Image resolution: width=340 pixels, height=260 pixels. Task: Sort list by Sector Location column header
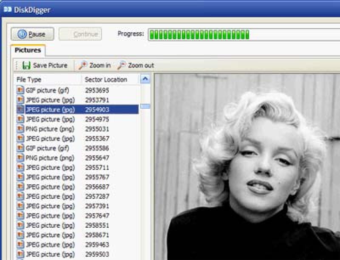point(111,80)
